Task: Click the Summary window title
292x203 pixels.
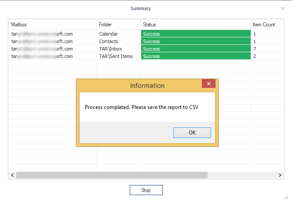Action: tap(141, 8)
